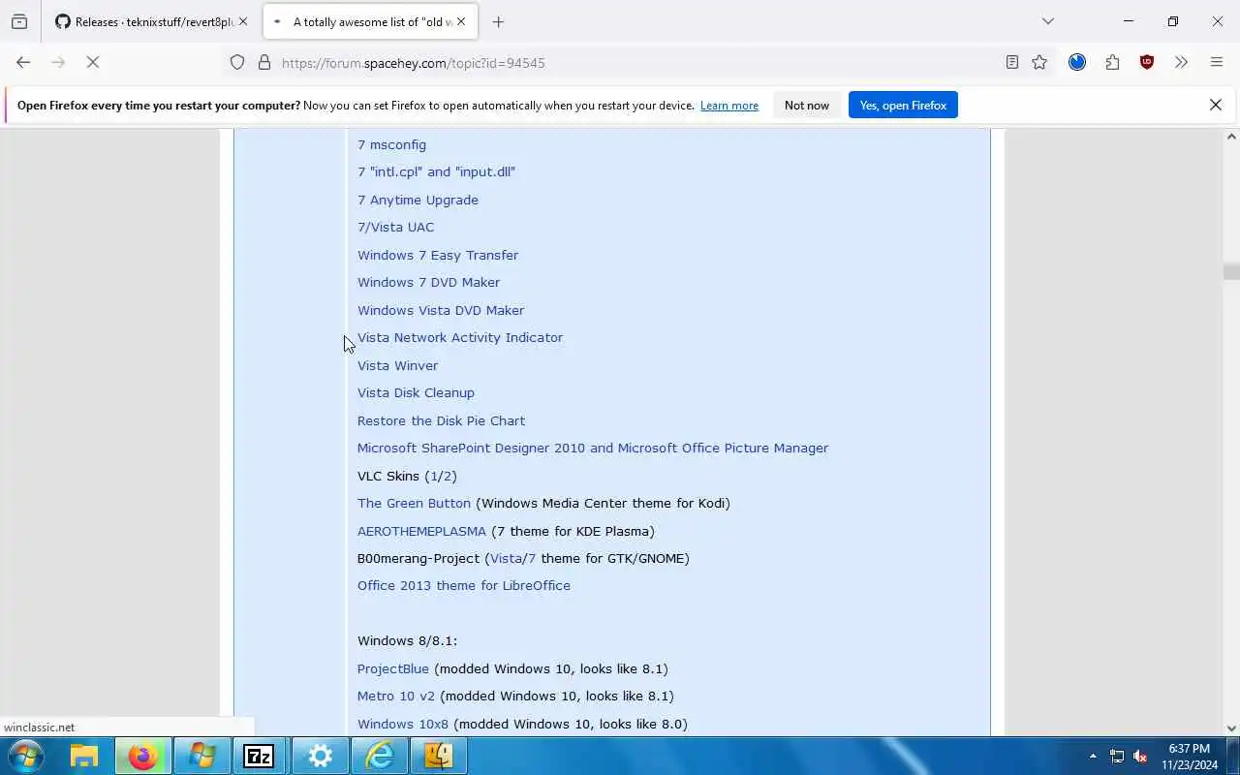Close the spacehey forum tab

coord(461,21)
